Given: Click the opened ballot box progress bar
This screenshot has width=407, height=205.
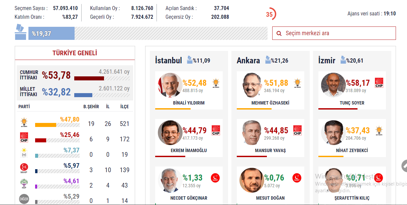Looking at the screenshot, I should click(148, 33).
